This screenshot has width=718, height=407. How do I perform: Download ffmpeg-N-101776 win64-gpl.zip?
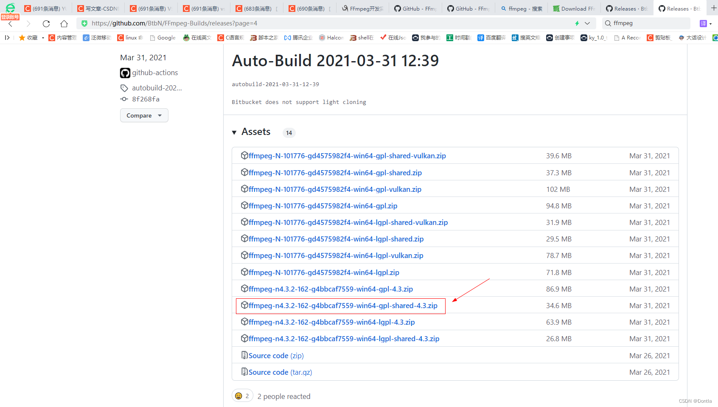click(323, 206)
